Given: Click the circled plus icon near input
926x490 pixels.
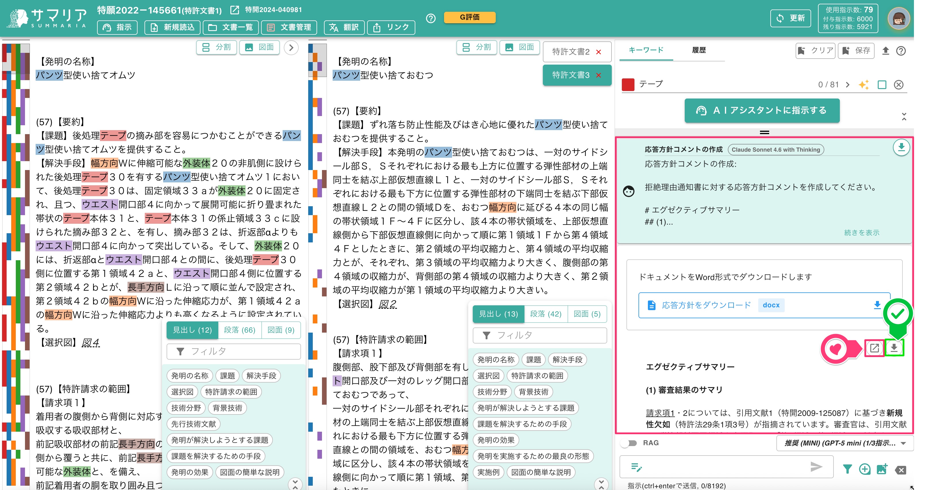Looking at the screenshot, I should pyautogui.click(x=864, y=469).
